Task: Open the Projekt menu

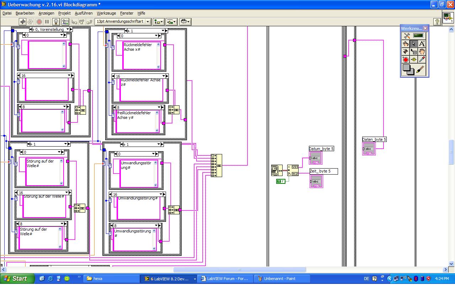Action: pos(64,13)
